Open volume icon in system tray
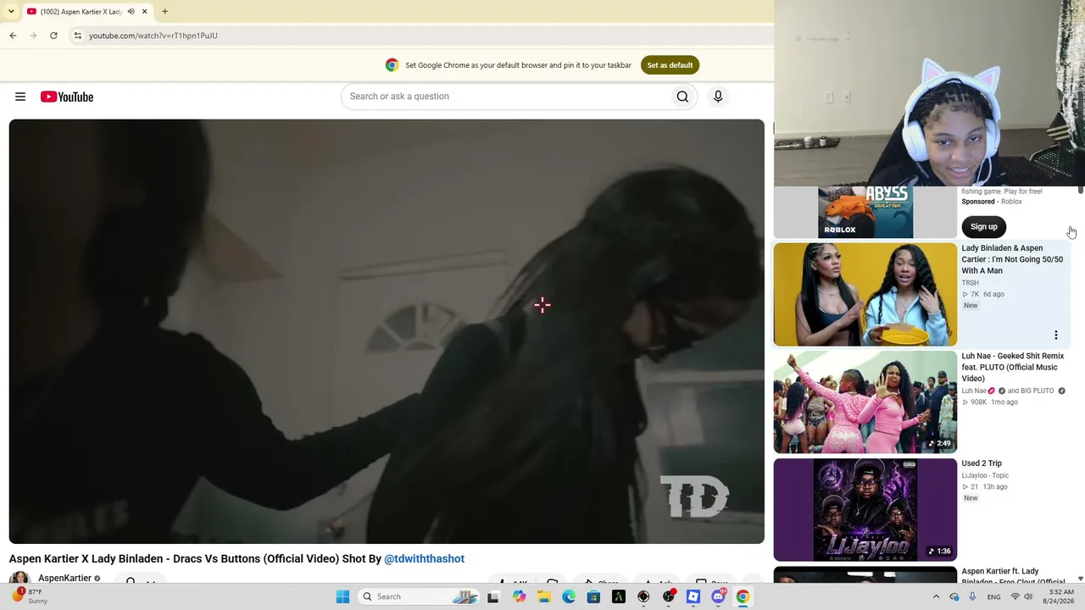Viewport: 1085px width, 610px height. (x=1029, y=596)
